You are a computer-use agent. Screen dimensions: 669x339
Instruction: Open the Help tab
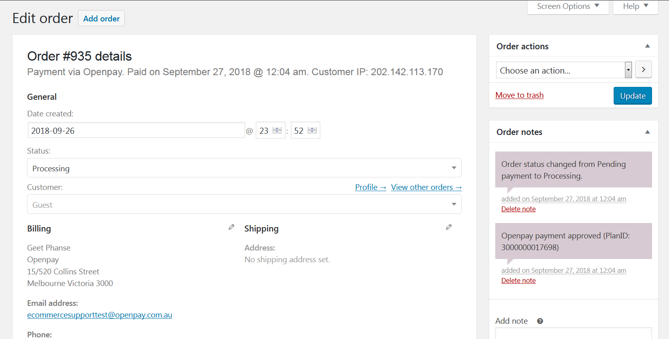(x=635, y=6)
